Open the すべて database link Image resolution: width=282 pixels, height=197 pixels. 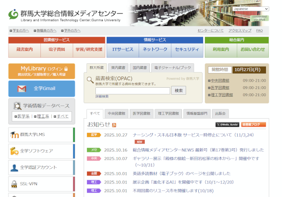(63, 116)
